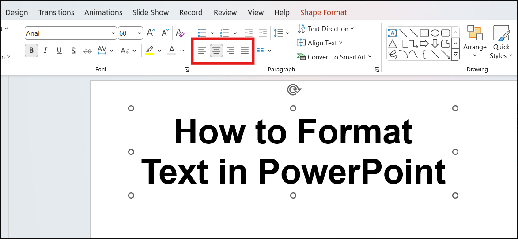Open the View tab

pyautogui.click(x=256, y=12)
